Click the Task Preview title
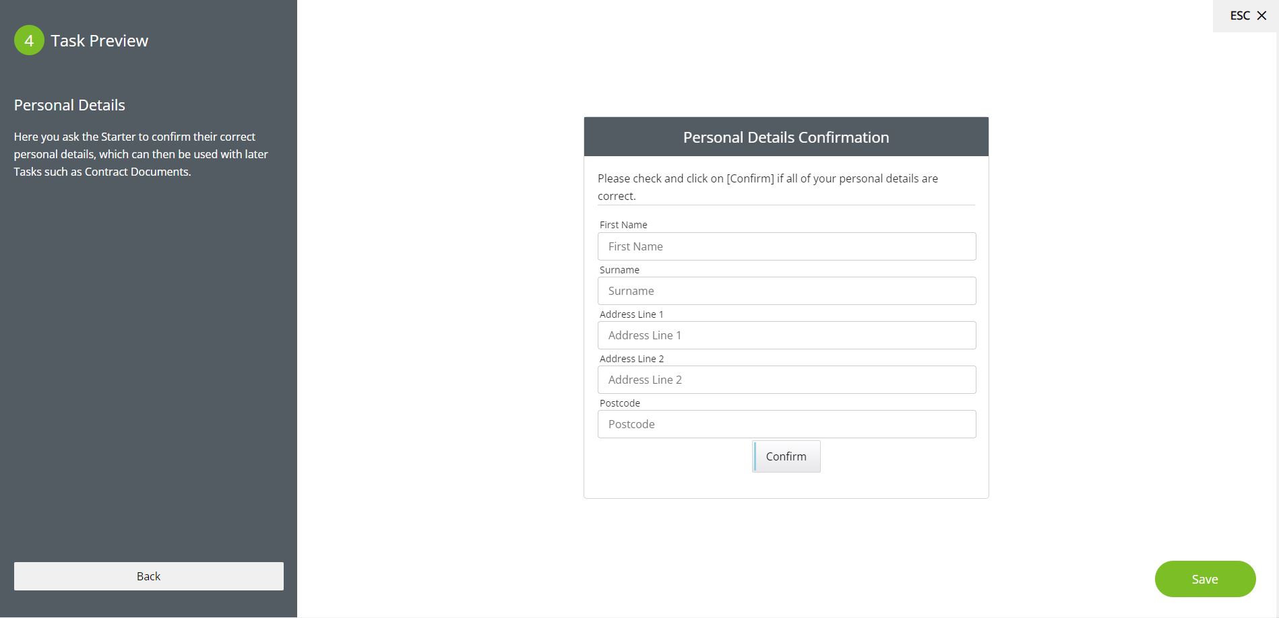This screenshot has height=618, width=1279. (100, 41)
